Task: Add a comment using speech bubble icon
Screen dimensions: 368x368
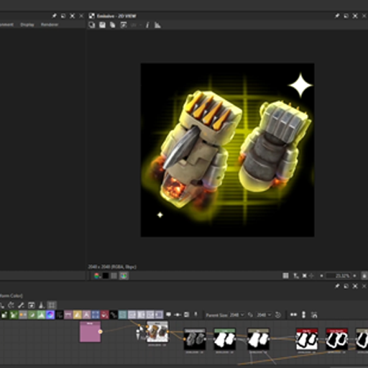Action: tap(168, 315)
